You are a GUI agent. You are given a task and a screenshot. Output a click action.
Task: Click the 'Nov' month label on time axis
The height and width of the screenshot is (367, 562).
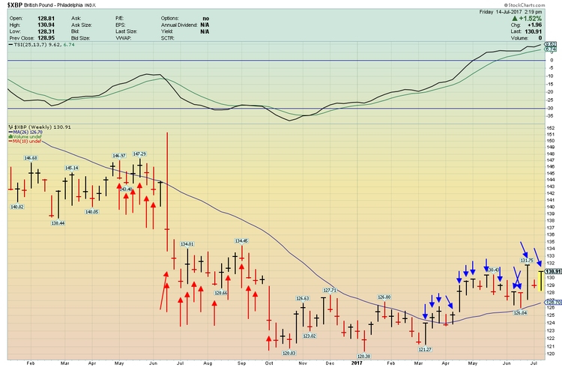303,363
